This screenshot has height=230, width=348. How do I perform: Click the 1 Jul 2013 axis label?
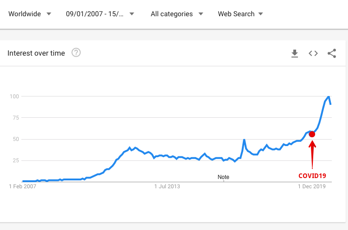pos(167,186)
